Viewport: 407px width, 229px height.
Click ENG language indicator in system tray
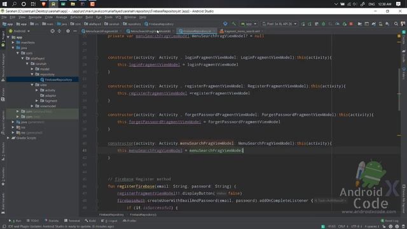[x=371, y=4]
